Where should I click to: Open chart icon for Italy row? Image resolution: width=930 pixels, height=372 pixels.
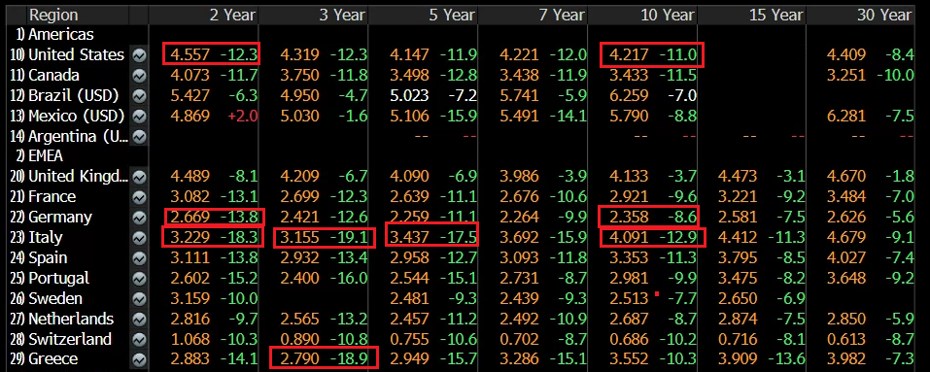pyautogui.click(x=139, y=238)
